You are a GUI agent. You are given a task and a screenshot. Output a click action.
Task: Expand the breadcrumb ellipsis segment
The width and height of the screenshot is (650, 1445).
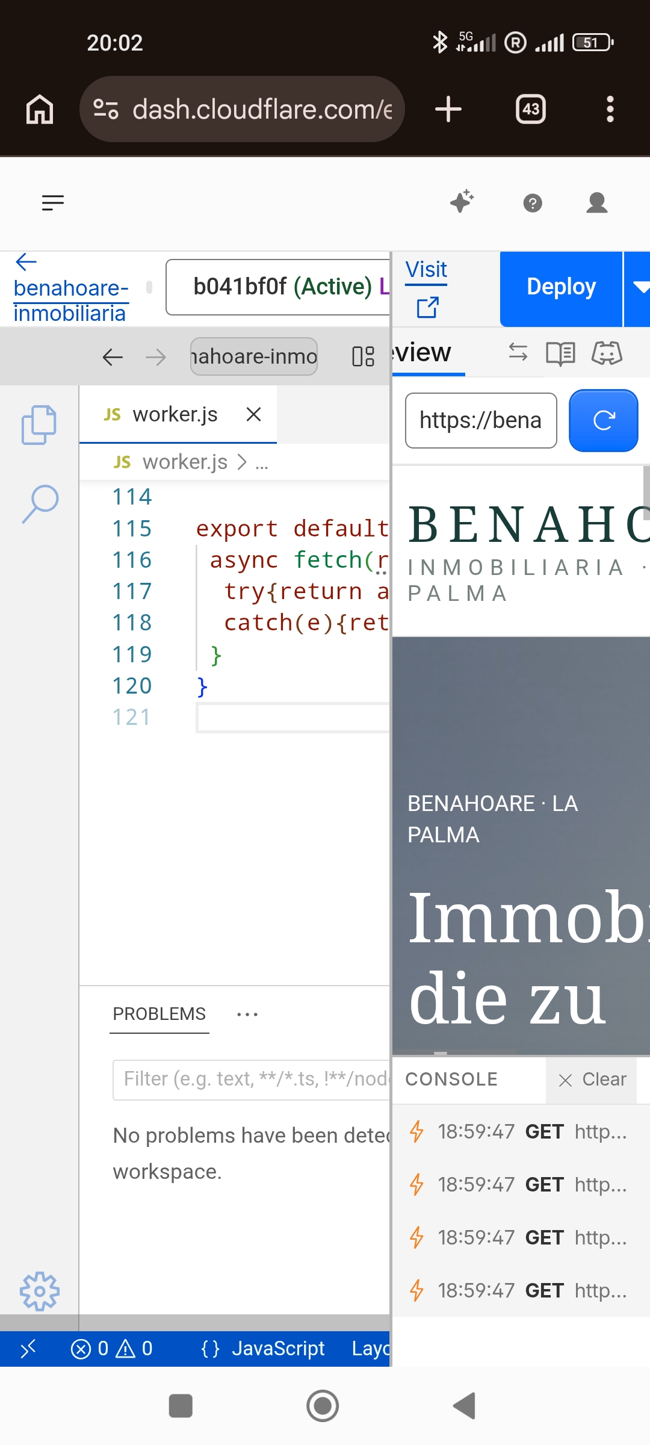(x=261, y=463)
